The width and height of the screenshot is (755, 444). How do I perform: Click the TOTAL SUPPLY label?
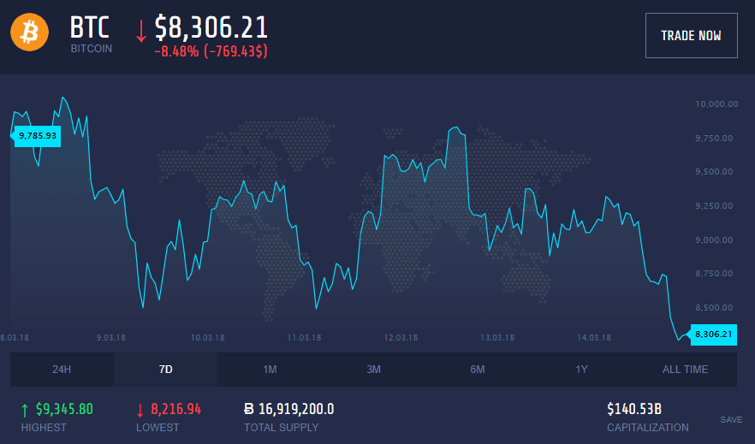(x=281, y=427)
